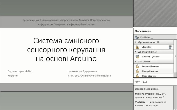
Task: Collapse the Организаторы (1) group
Action: pyautogui.click(x=136, y=42)
